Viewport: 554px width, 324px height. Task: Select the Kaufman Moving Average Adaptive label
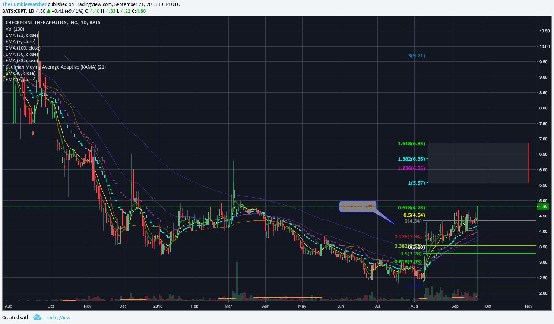point(56,67)
